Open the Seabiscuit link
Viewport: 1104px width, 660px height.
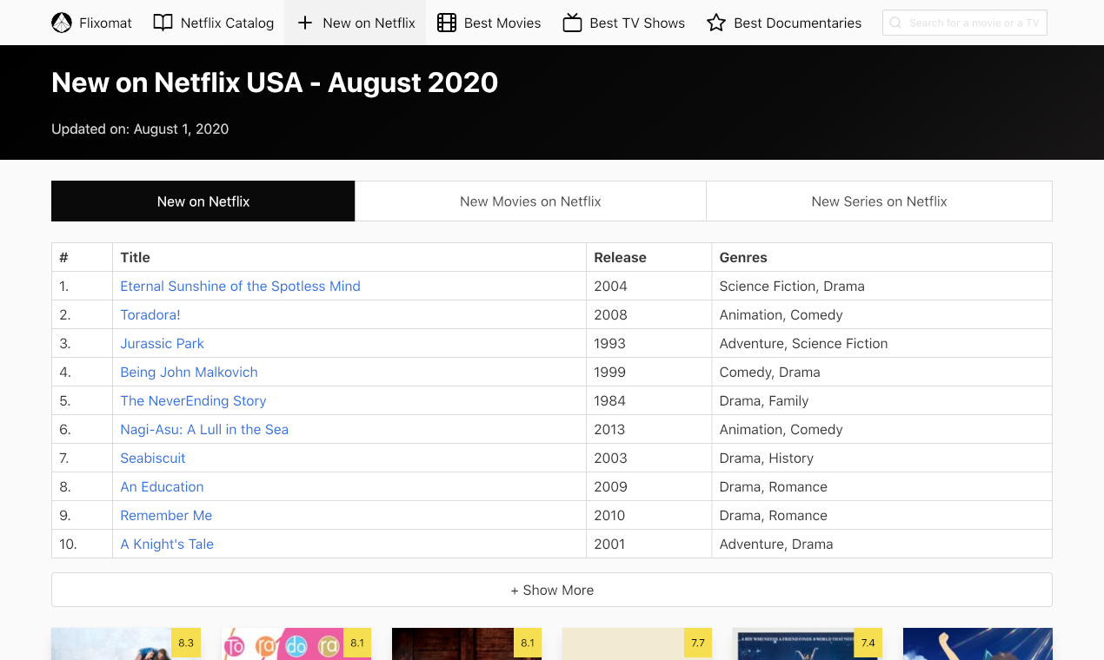[x=153, y=458]
